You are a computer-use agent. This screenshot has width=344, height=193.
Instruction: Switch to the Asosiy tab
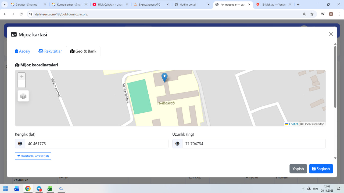click(x=23, y=51)
